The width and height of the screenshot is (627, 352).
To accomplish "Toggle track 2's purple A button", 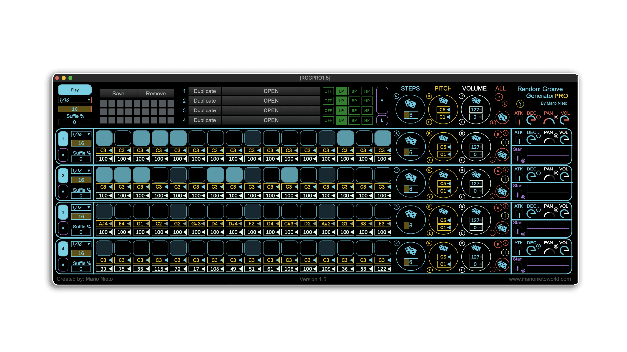I will click(x=63, y=192).
